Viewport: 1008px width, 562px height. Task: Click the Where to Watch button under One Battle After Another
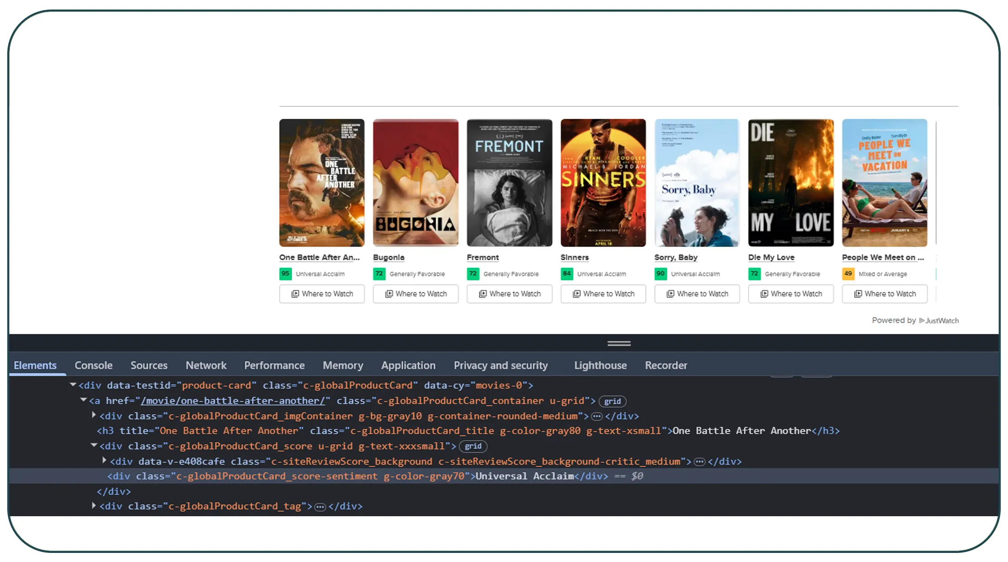(322, 294)
